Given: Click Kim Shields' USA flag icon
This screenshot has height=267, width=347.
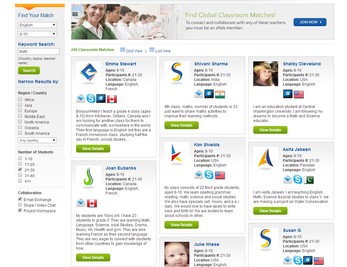Looking at the screenshot, I should 220,175.
